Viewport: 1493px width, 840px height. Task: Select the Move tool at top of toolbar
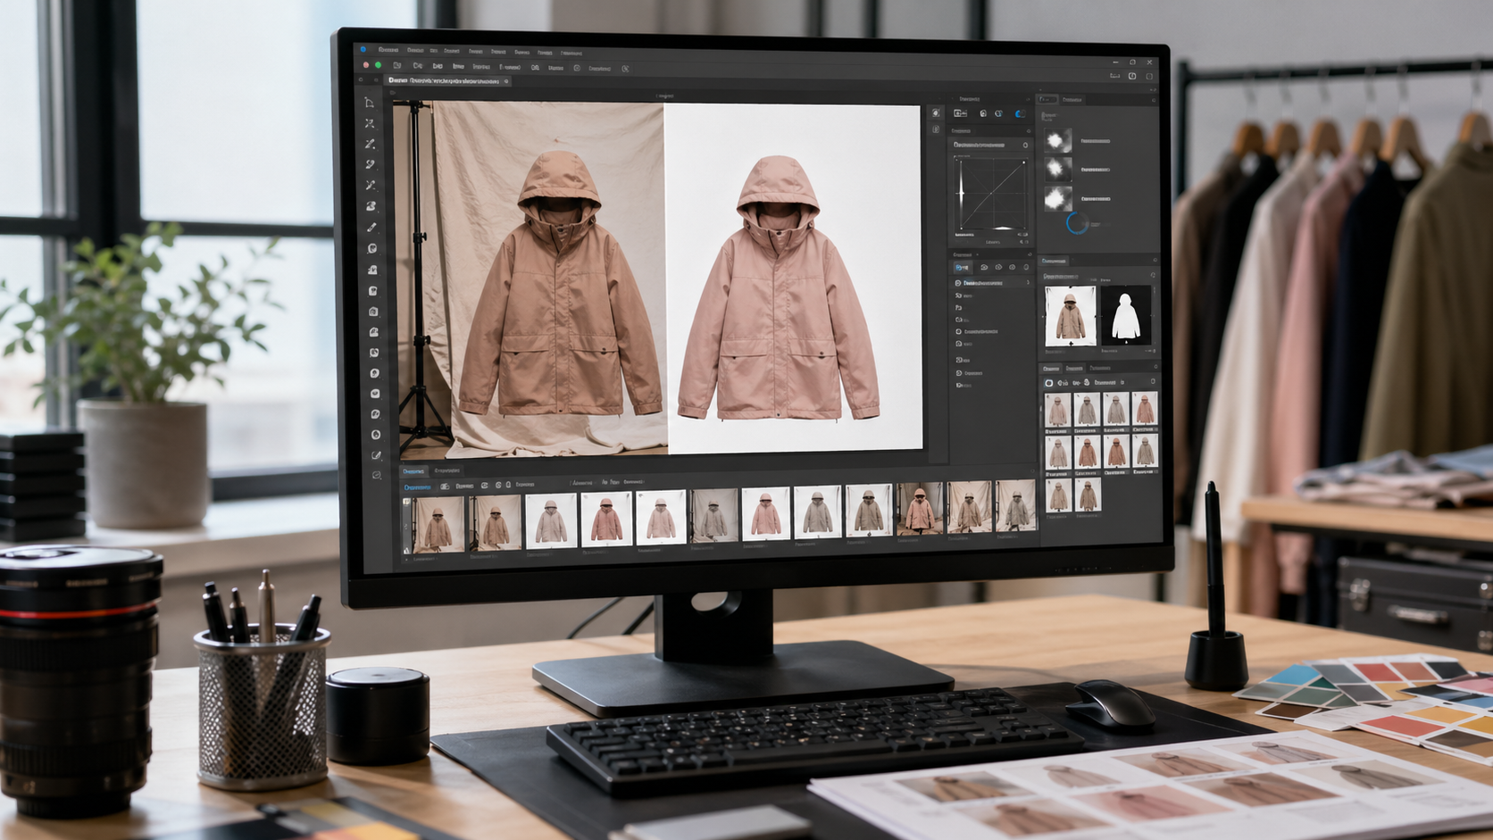(x=371, y=104)
